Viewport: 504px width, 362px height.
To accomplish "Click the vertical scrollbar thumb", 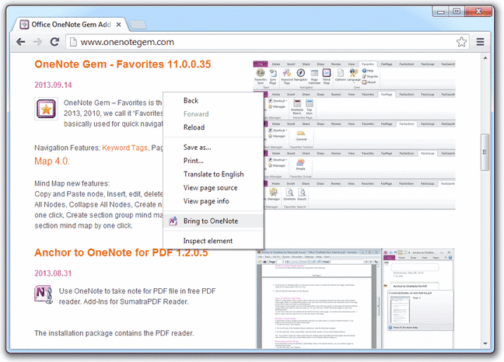I will (x=485, y=152).
